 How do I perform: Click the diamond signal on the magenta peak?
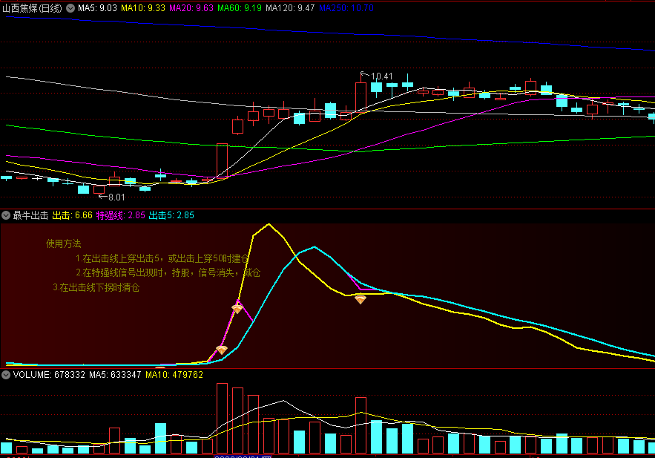[237, 309]
